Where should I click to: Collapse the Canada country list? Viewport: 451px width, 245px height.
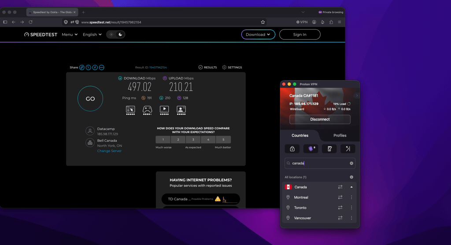tap(351, 187)
